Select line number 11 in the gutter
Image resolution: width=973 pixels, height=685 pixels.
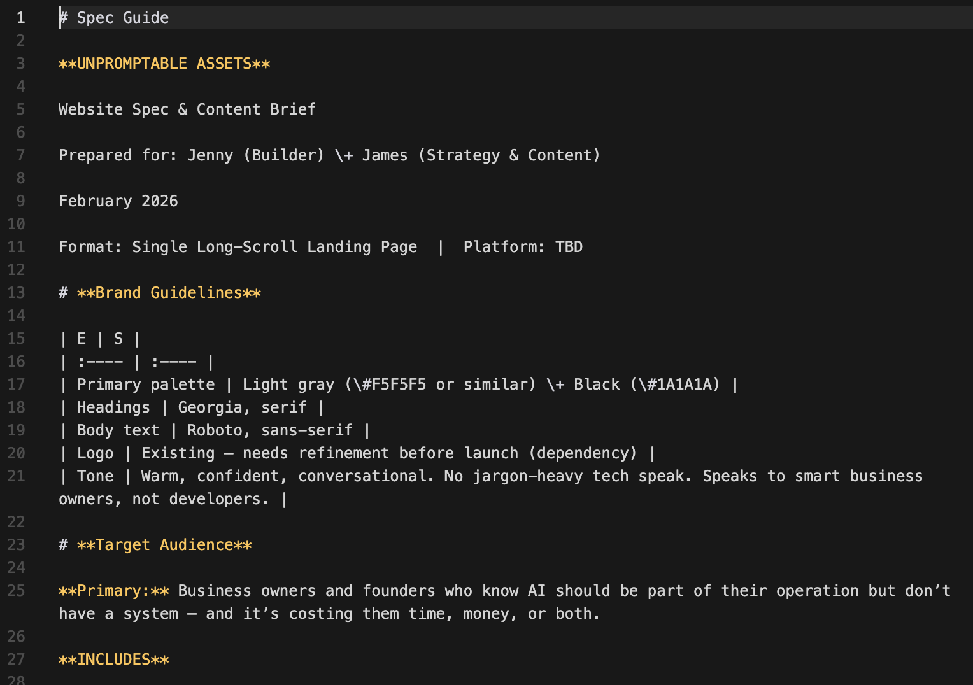pos(17,247)
